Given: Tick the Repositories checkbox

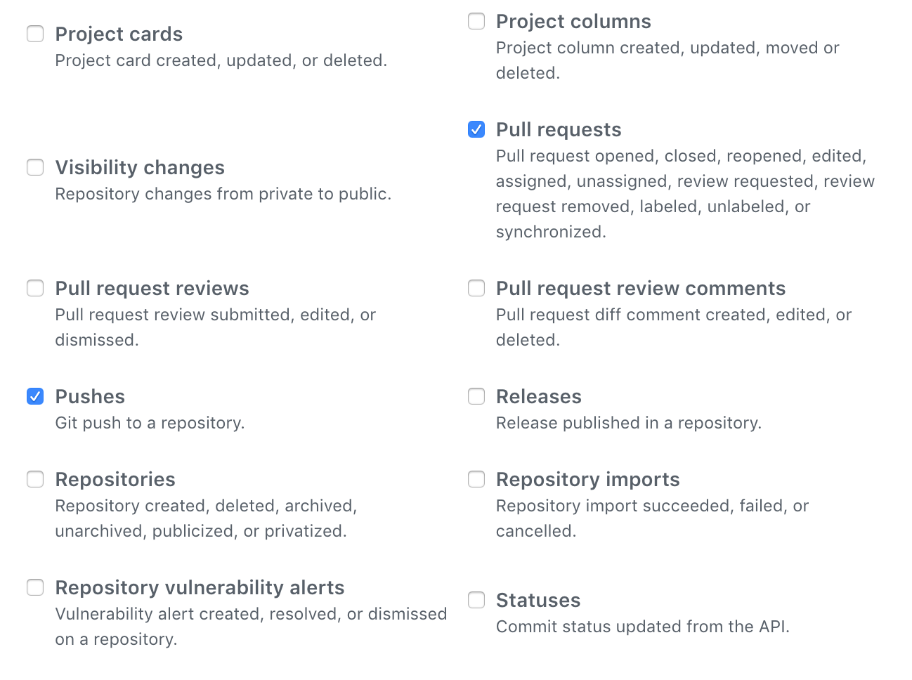Looking at the screenshot, I should [x=35, y=479].
